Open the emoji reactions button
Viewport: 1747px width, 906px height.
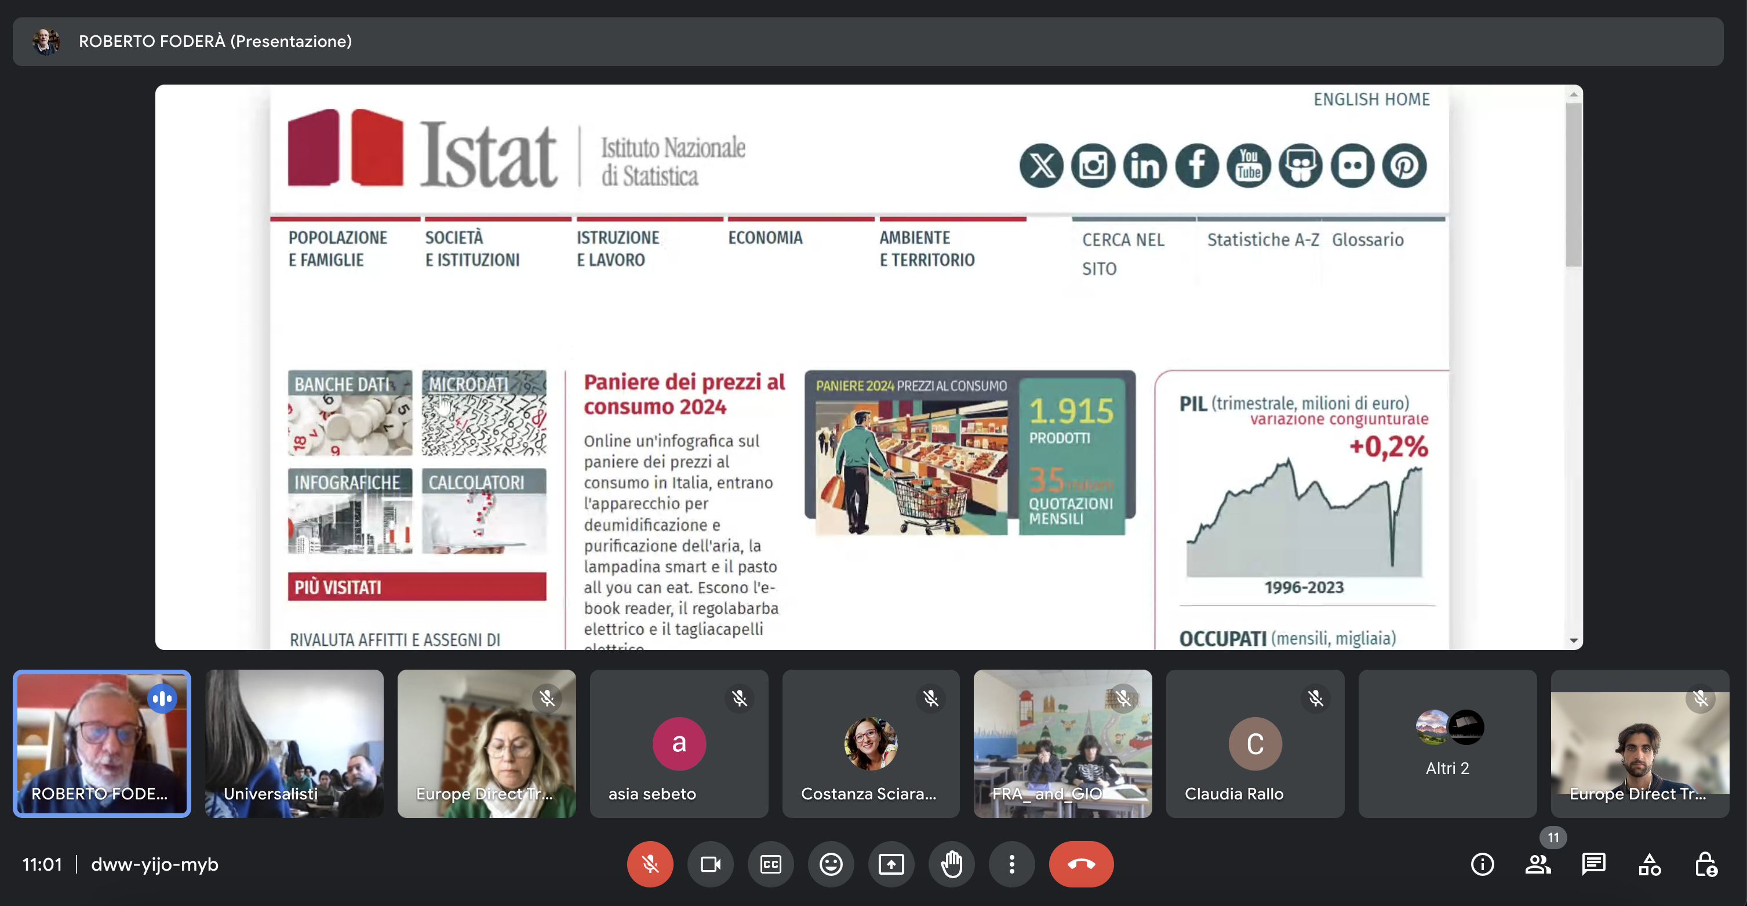point(831,864)
